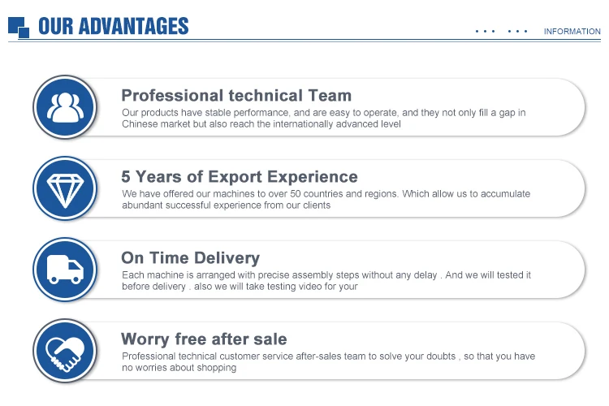
Task: Click the second three-dot group near INFORMATION
Action: point(517,32)
